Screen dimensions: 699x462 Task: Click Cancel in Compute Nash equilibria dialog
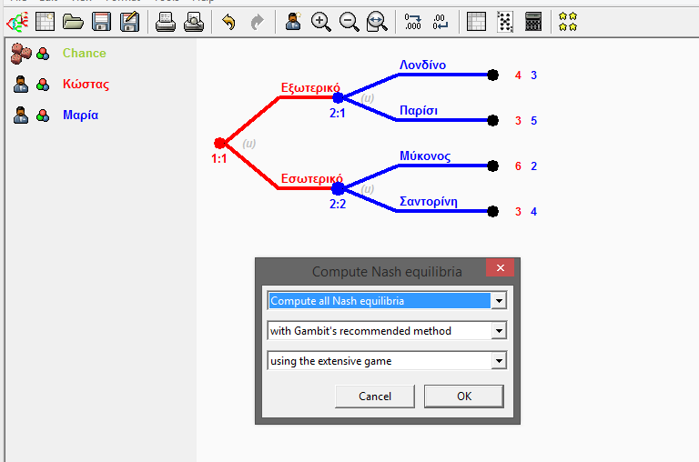coord(375,396)
